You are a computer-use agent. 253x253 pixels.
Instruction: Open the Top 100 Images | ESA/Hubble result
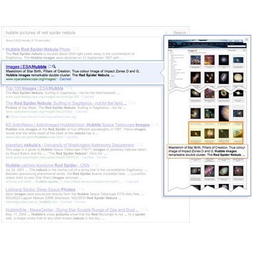tap(35, 88)
